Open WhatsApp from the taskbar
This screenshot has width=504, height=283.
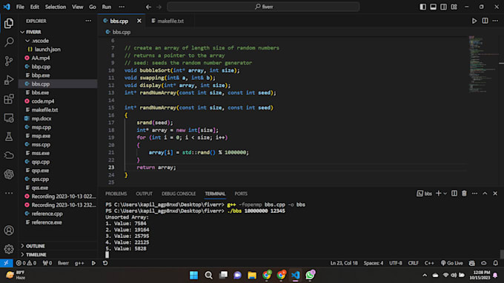pos(310,275)
